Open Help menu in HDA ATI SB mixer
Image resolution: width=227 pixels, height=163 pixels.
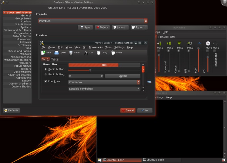[x=165, y=32]
